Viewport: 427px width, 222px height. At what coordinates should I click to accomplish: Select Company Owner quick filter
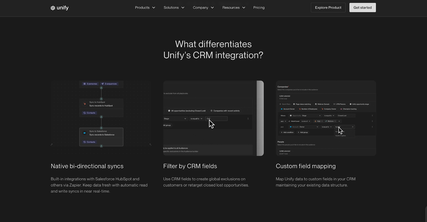pyautogui.click(x=329, y=109)
